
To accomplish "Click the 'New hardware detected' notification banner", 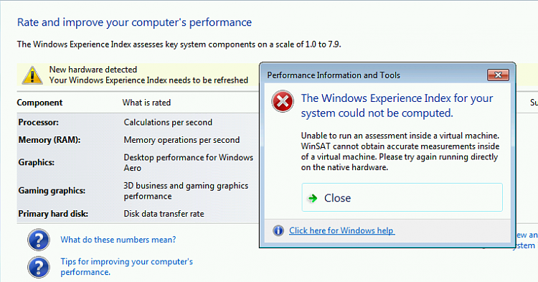I will 138,75.
